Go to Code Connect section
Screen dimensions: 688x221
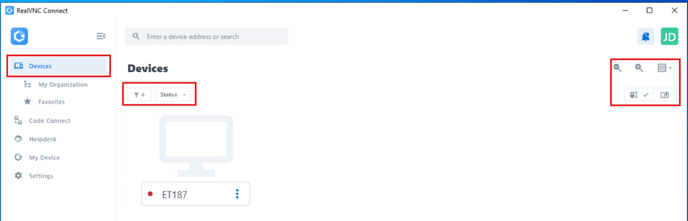pos(49,121)
